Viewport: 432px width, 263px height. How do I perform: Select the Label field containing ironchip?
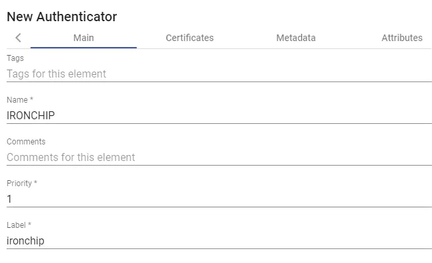219,240
